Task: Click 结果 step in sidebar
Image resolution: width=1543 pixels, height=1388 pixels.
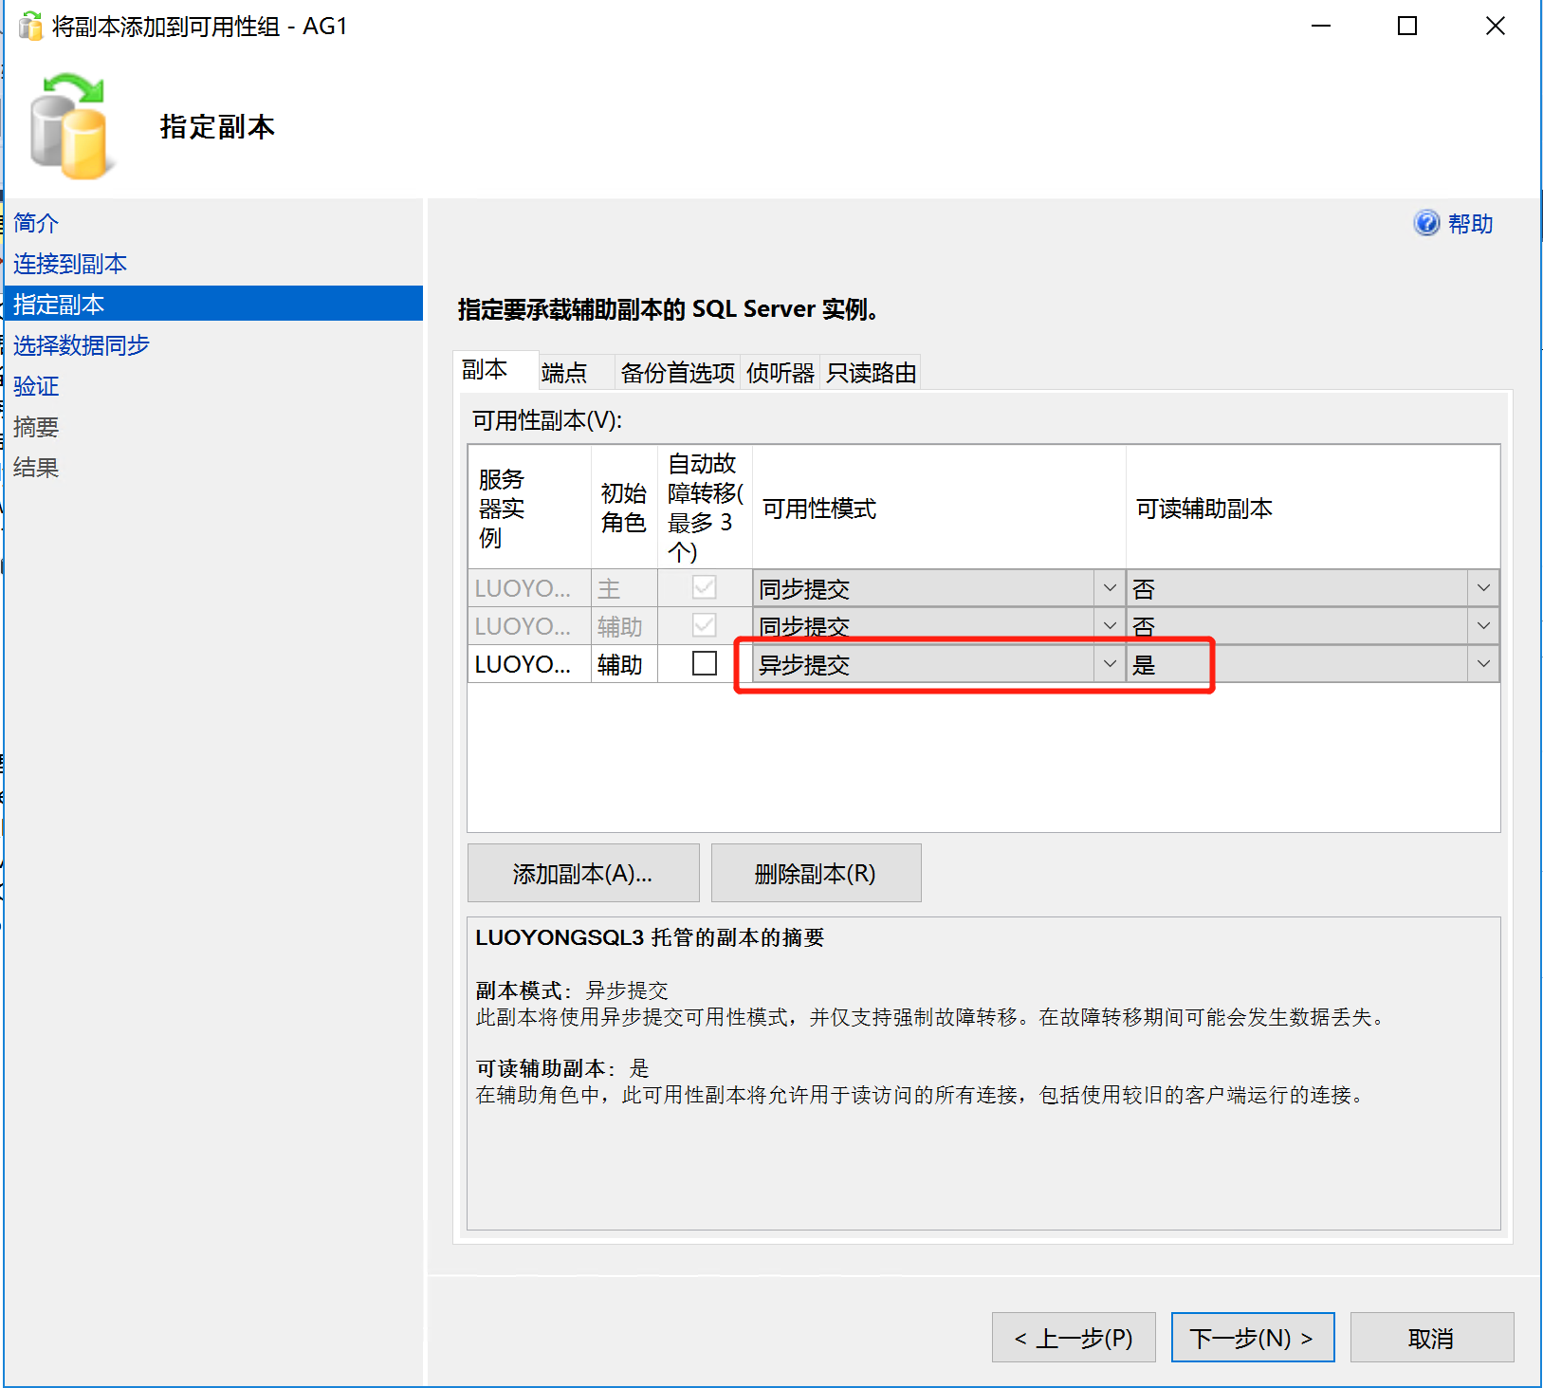Action: coord(36,468)
